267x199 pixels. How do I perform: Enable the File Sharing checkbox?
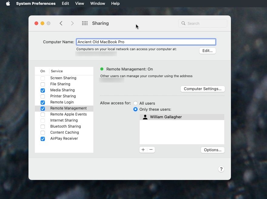click(43, 84)
